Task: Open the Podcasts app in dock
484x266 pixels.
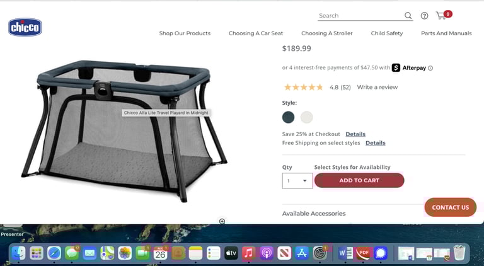Action: 266,253
